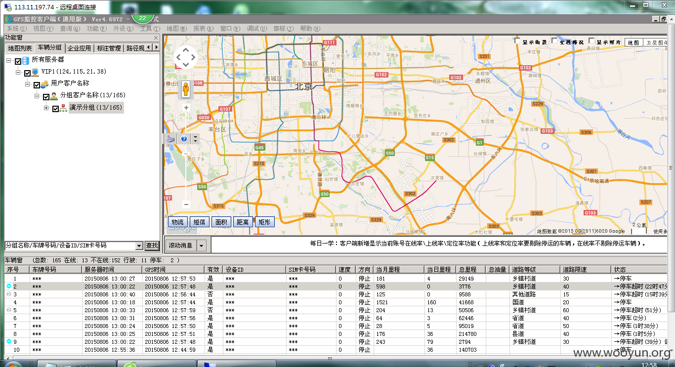Open the 地图 menu

click(x=176, y=29)
